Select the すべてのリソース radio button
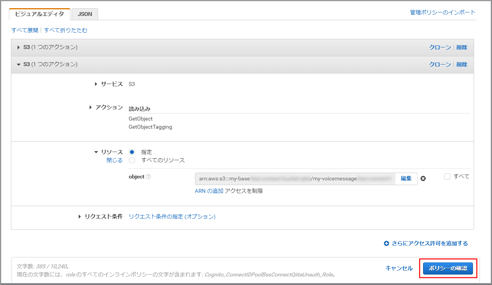 132,160
